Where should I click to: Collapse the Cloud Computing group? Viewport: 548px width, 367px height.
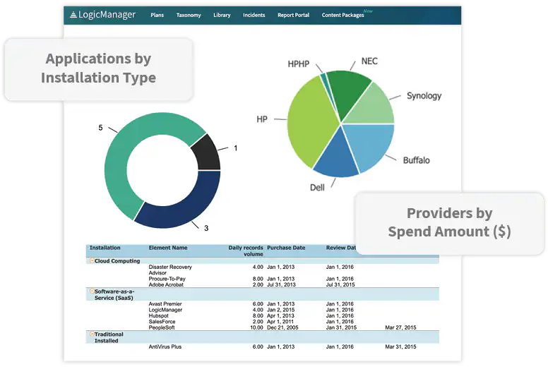92,260
